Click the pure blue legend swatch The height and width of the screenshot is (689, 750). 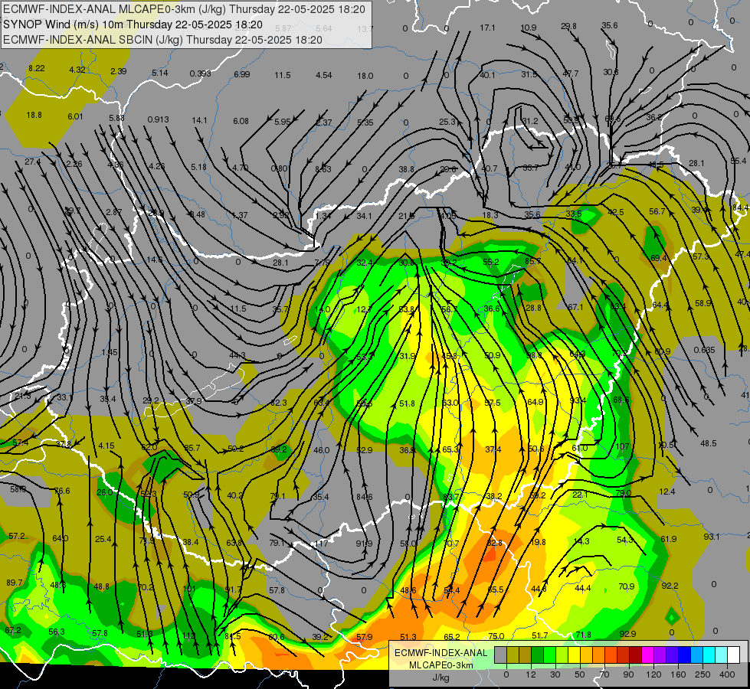pos(684,655)
